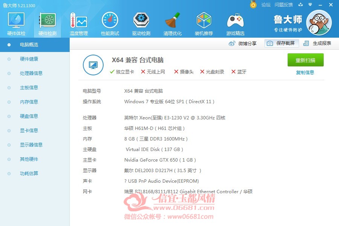Open the 论坛 forum link
This screenshot has height=226, width=339.
click(266, 5)
